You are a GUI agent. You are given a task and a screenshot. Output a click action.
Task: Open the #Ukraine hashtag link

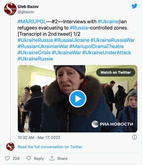(x=108, y=21)
